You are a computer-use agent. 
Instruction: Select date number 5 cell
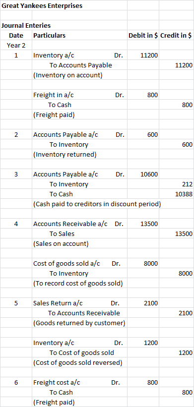(x=16, y=303)
